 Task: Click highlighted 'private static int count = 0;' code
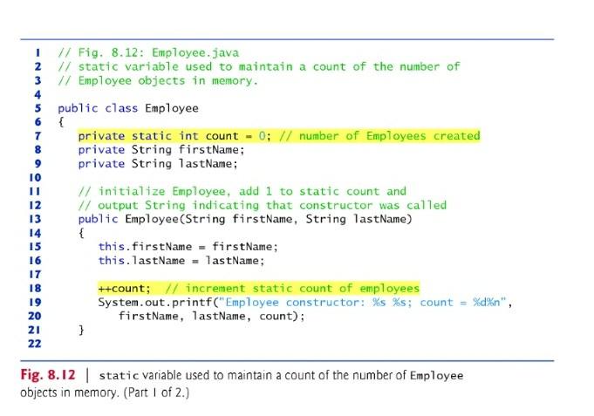pyautogui.click(x=174, y=136)
